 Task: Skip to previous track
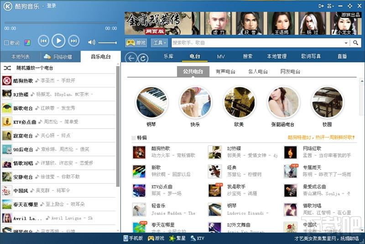[43, 41]
